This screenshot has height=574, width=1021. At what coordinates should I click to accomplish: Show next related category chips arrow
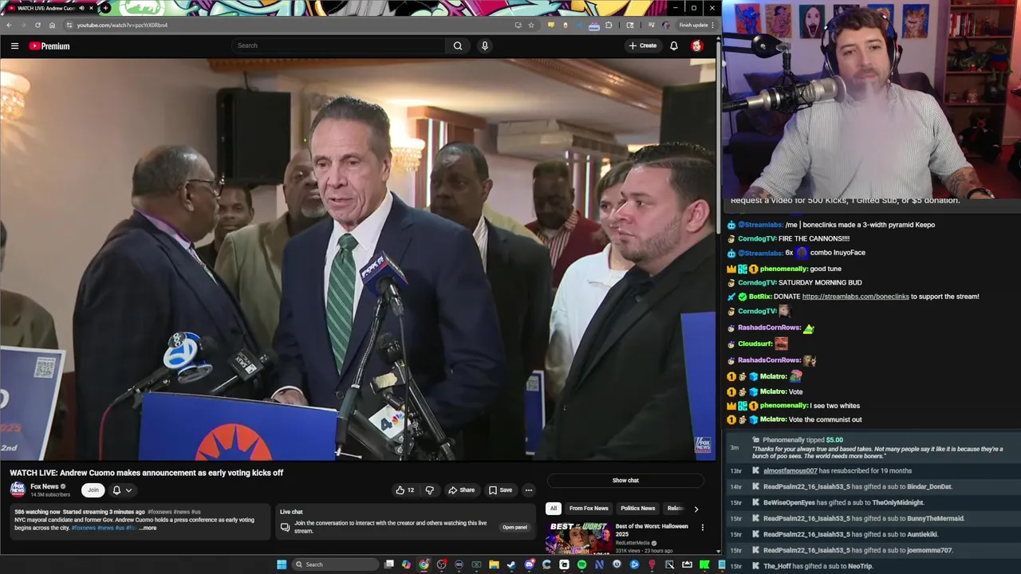696,509
